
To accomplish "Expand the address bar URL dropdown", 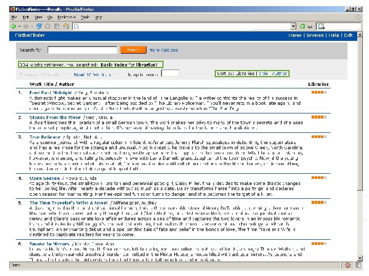I will click(293, 27).
